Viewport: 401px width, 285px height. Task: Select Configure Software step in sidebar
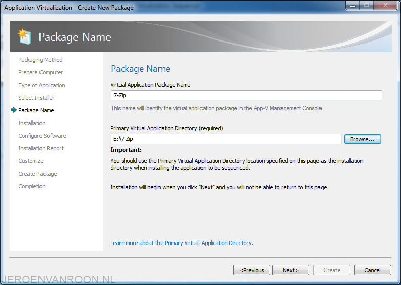coord(42,136)
